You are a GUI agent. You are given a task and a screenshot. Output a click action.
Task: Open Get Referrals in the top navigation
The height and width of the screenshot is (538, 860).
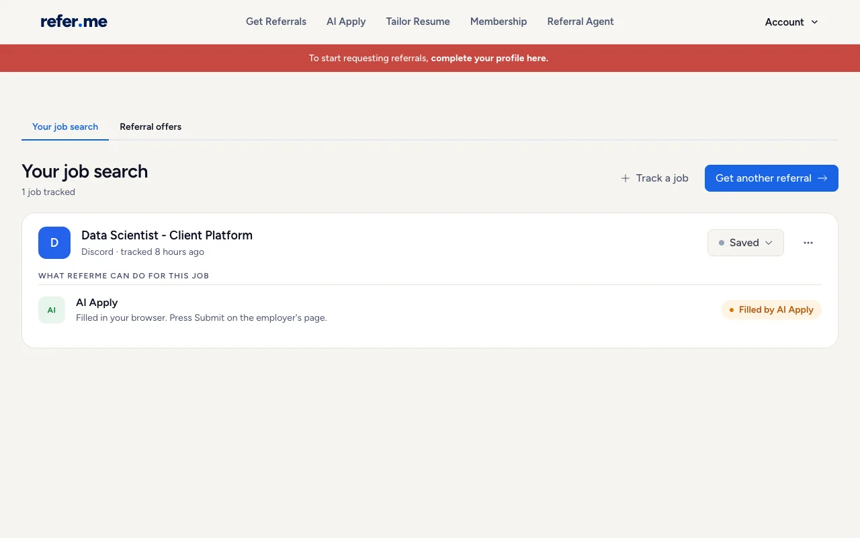(276, 22)
